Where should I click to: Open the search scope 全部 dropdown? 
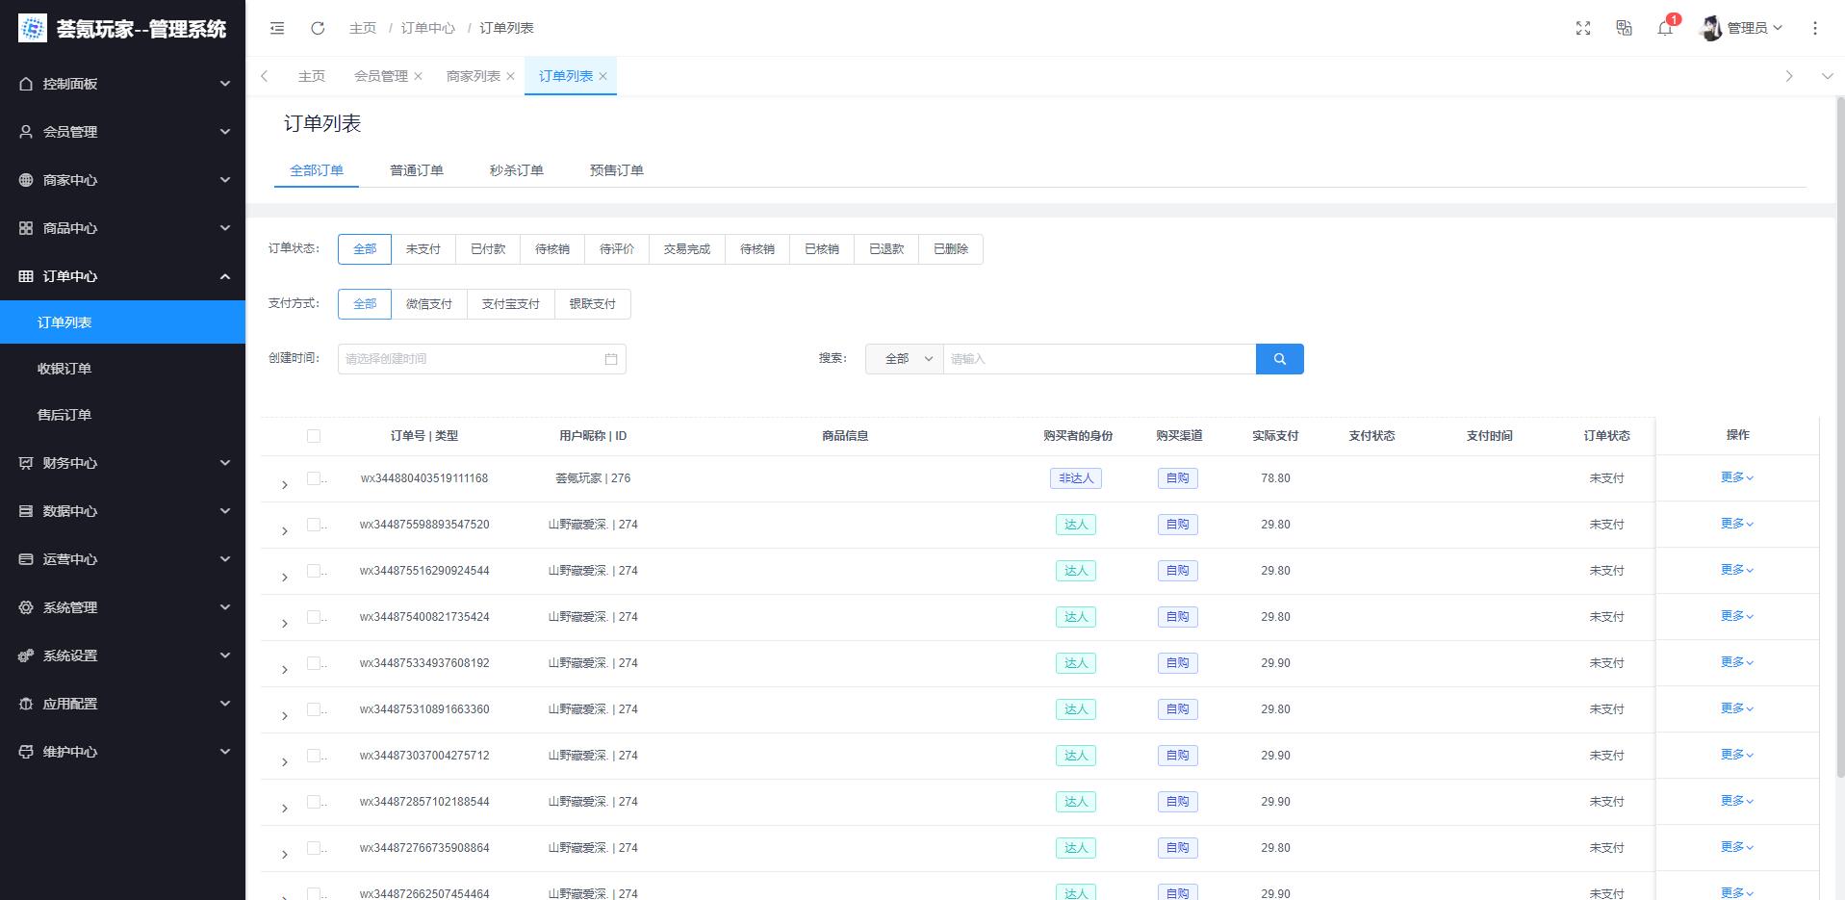tap(905, 359)
